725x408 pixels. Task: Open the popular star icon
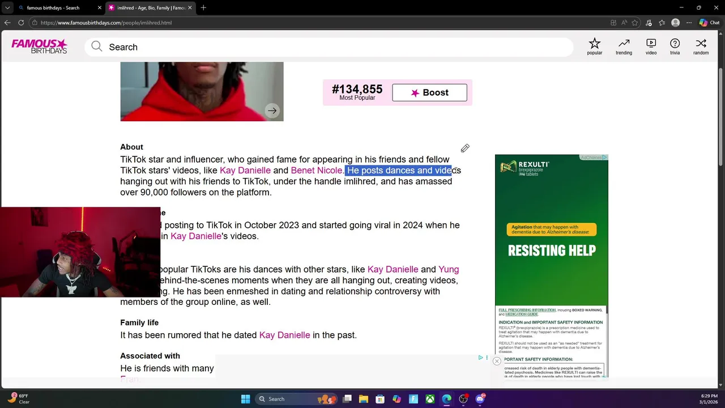coord(595,46)
